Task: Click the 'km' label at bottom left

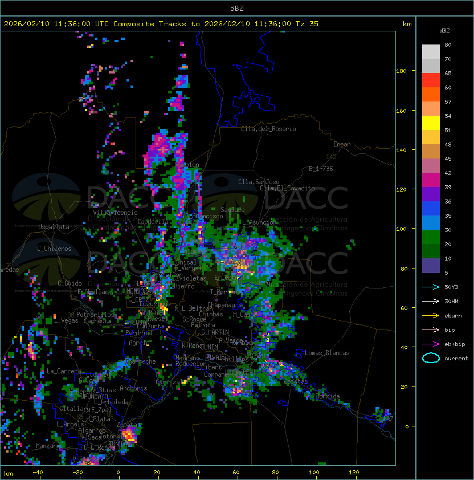Action: pos(9,474)
